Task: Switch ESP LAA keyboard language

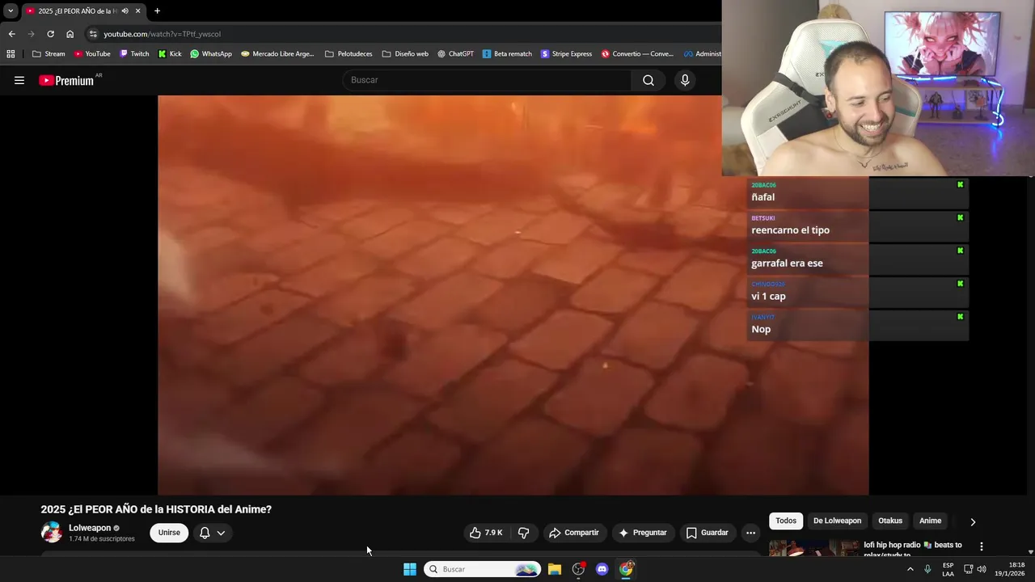Action: (x=948, y=569)
